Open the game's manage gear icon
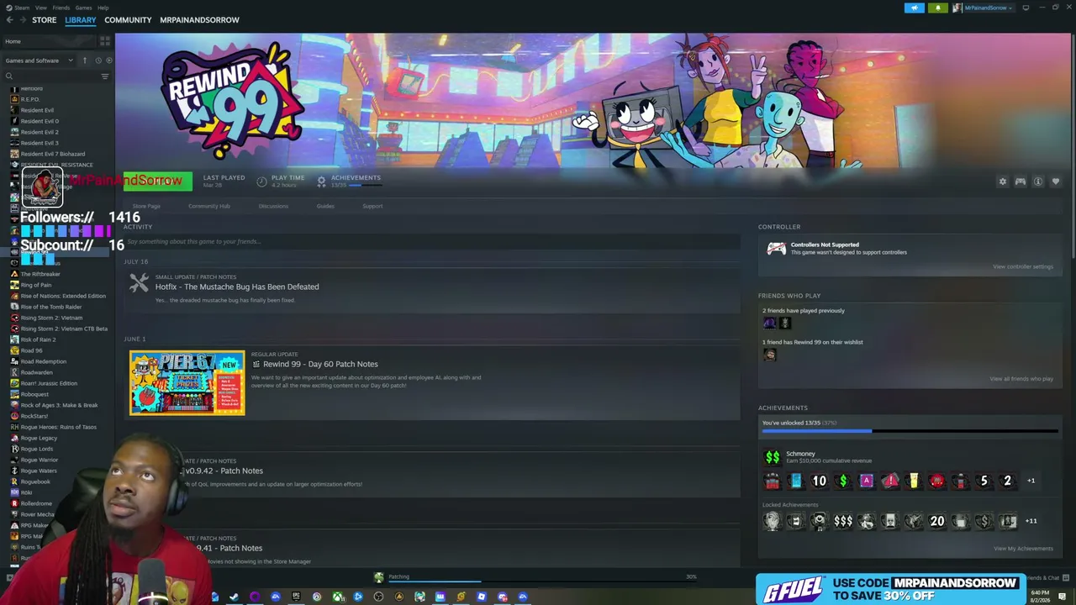Image resolution: width=1076 pixels, height=605 pixels. click(1002, 181)
